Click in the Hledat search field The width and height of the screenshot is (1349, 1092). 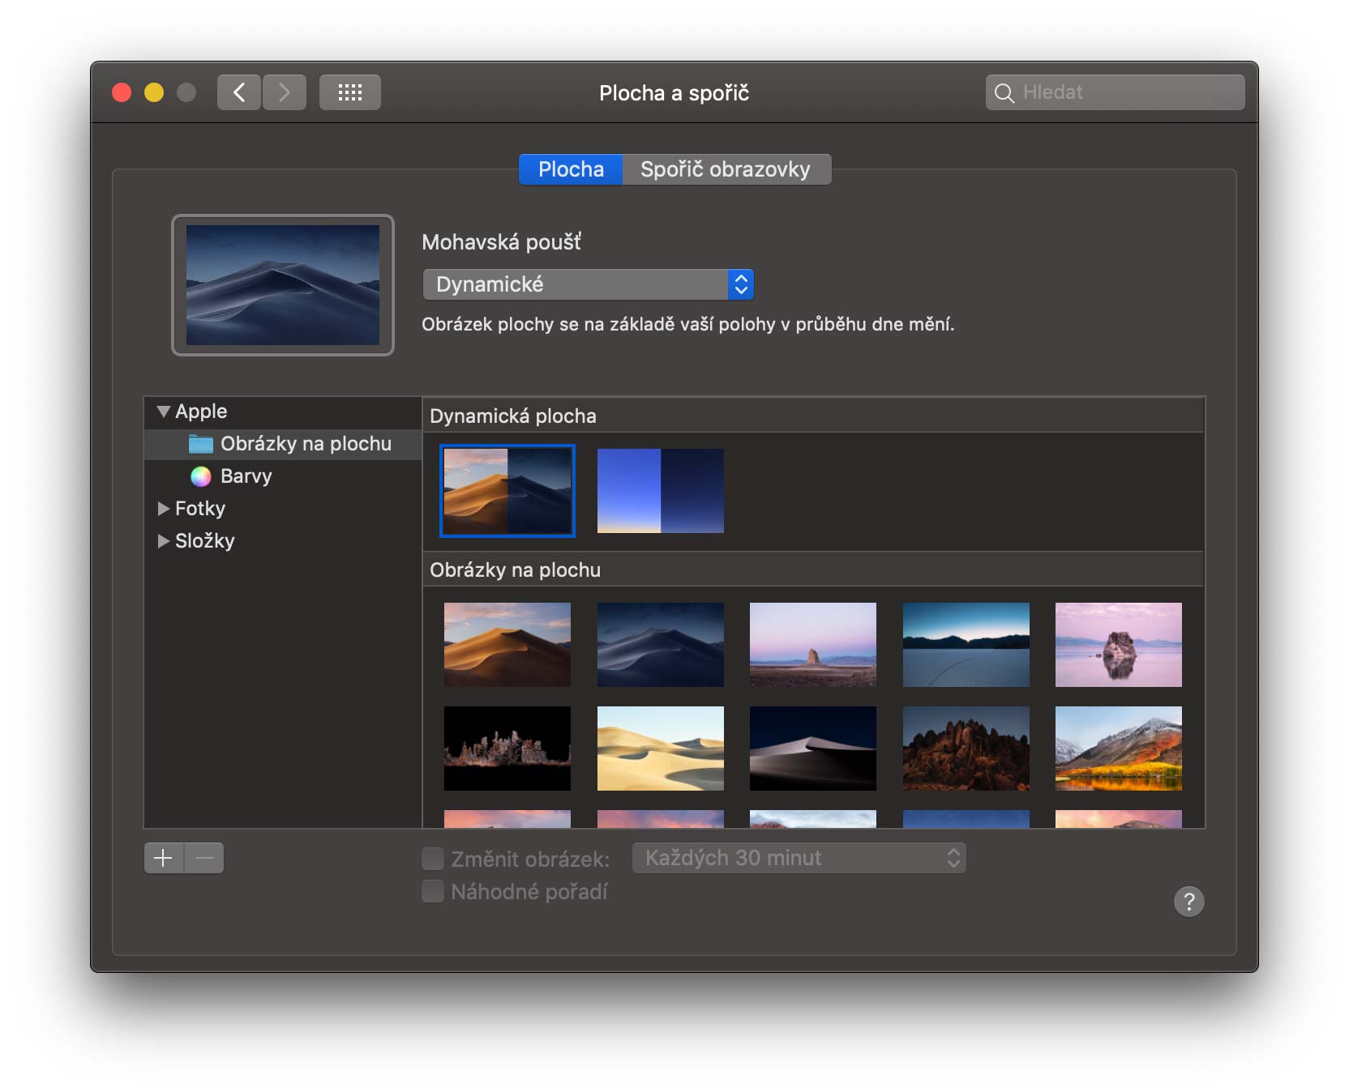[1116, 92]
